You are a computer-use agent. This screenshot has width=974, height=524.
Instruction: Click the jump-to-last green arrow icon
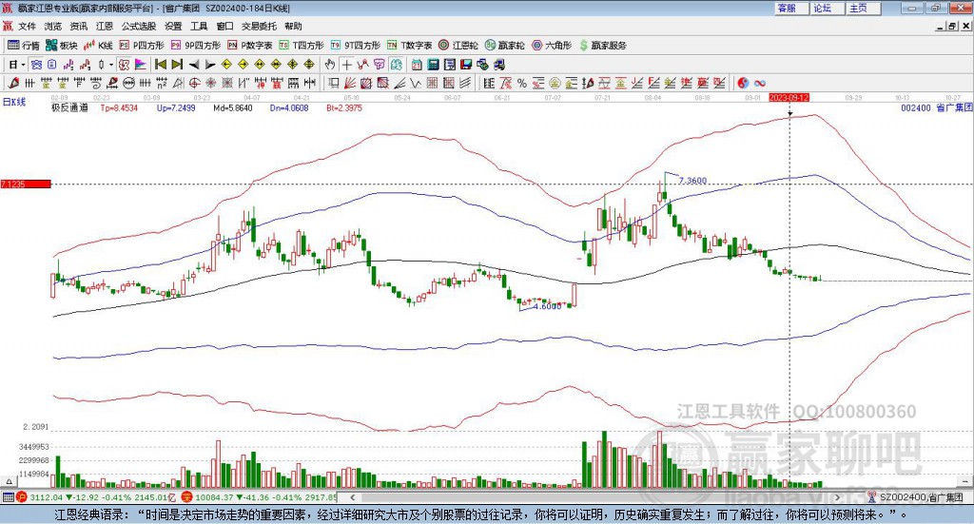(x=177, y=65)
